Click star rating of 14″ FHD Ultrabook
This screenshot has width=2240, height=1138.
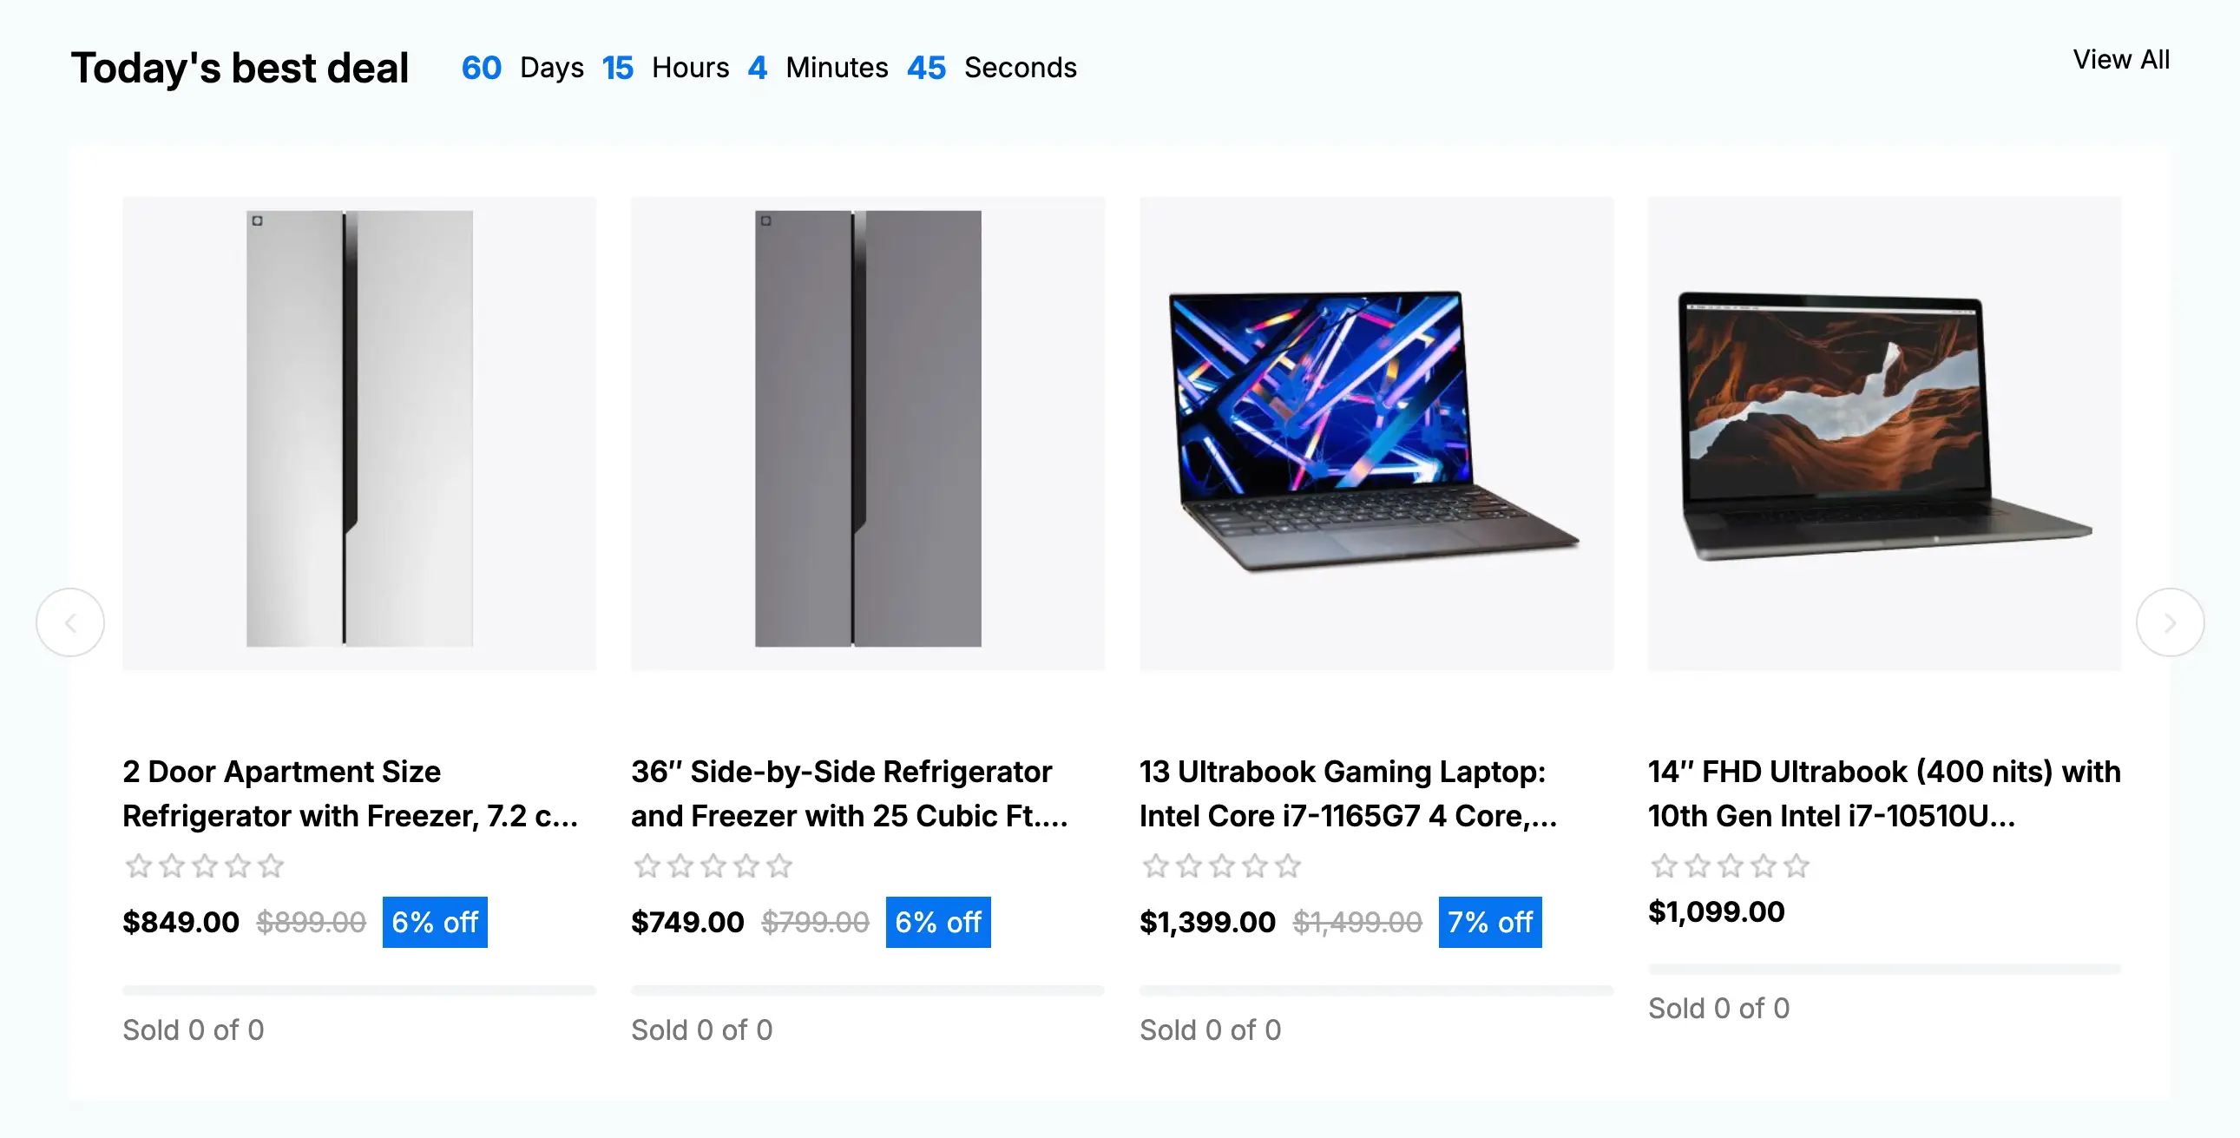coord(1731,865)
